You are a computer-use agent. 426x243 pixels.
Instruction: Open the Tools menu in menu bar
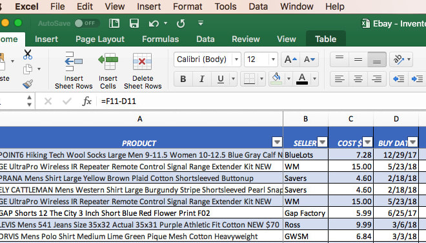click(x=225, y=6)
